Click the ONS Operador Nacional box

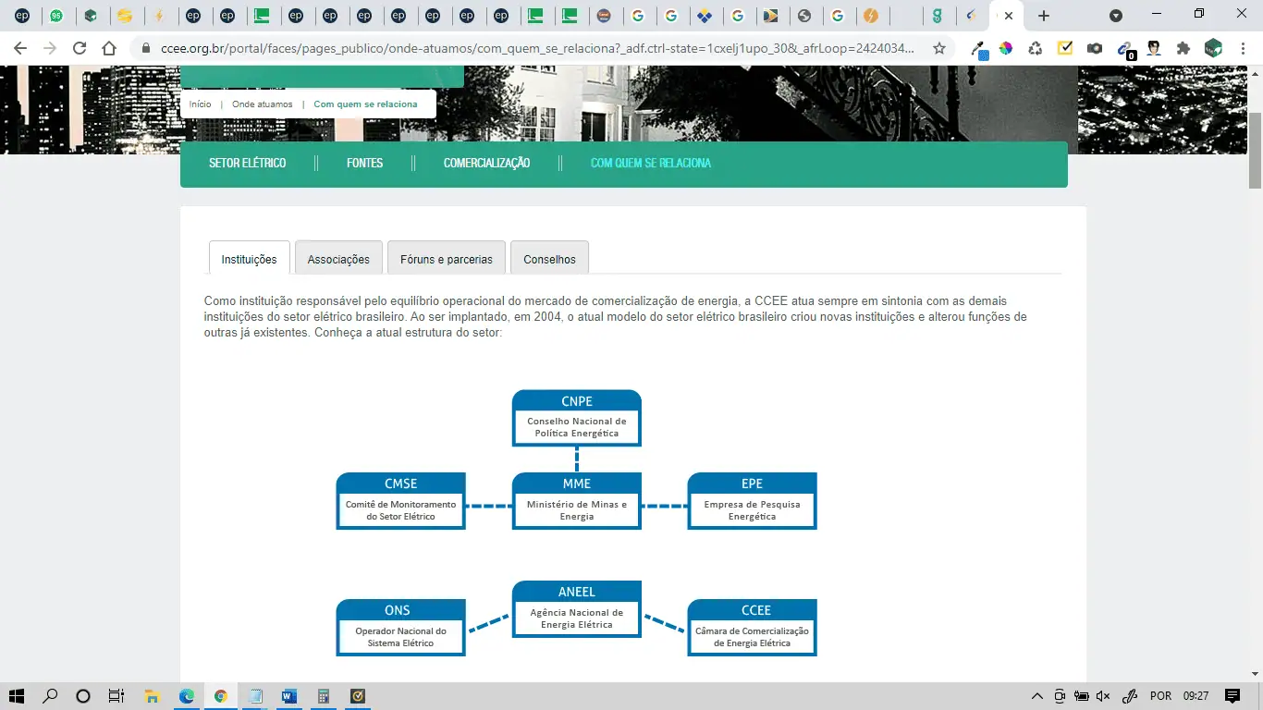400,628
